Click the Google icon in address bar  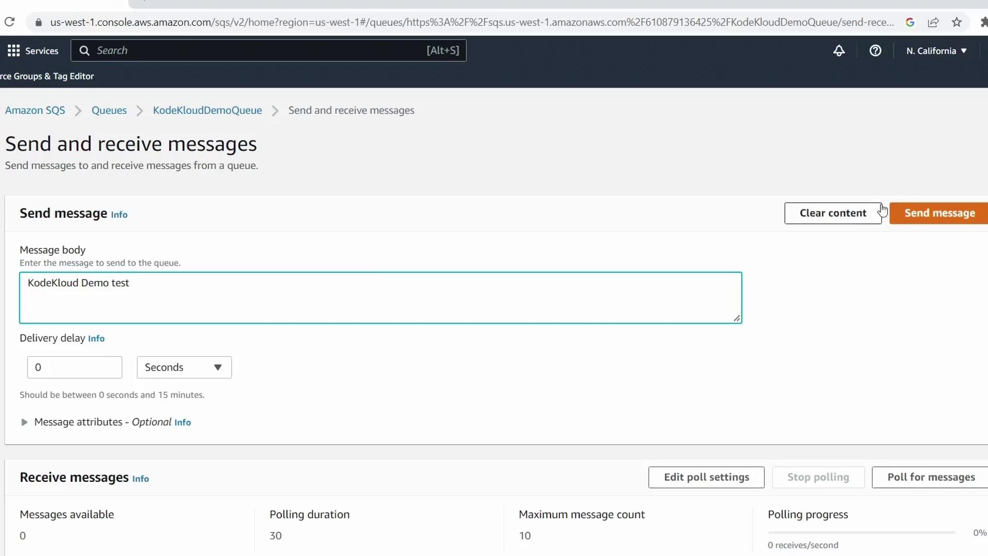(910, 22)
